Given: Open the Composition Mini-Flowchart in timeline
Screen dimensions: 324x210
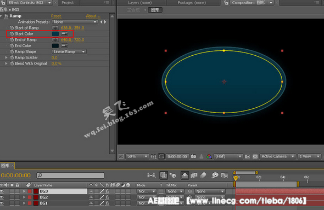Looking at the screenshot, I should tap(152, 175).
